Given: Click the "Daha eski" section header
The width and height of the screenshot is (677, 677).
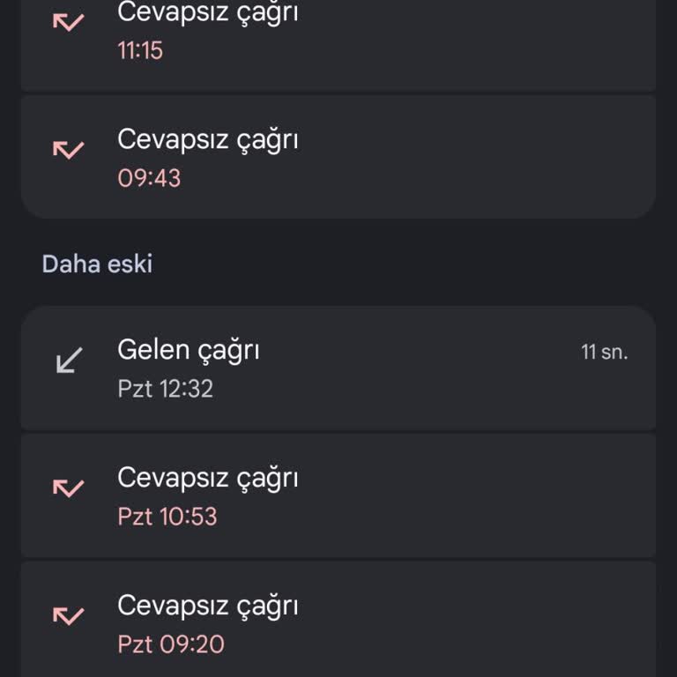Looking at the screenshot, I should [97, 264].
